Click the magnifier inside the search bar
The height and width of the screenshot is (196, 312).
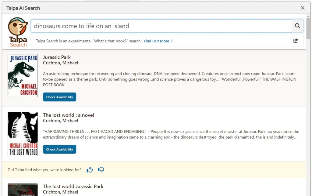[297, 26]
